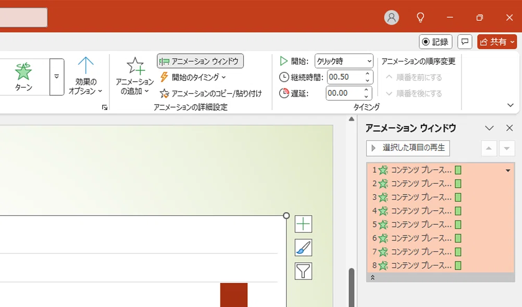Click the red chart bar
This screenshot has width=522, height=307.
coord(234,295)
